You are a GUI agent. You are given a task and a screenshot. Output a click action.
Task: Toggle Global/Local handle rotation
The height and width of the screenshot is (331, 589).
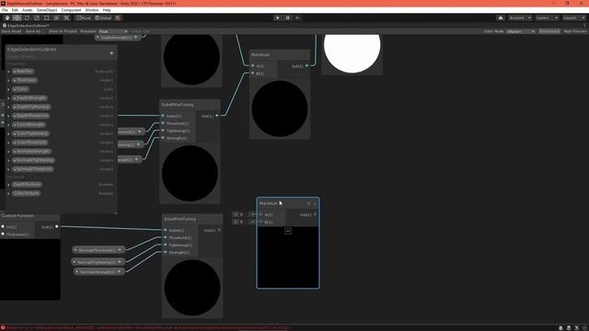[103, 18]
